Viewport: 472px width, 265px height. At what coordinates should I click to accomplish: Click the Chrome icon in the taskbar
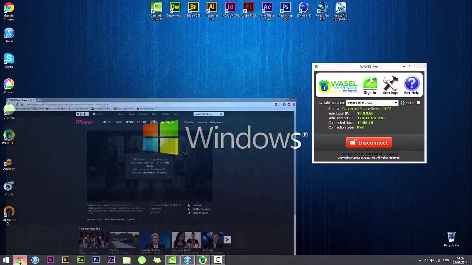pos(20,260)
